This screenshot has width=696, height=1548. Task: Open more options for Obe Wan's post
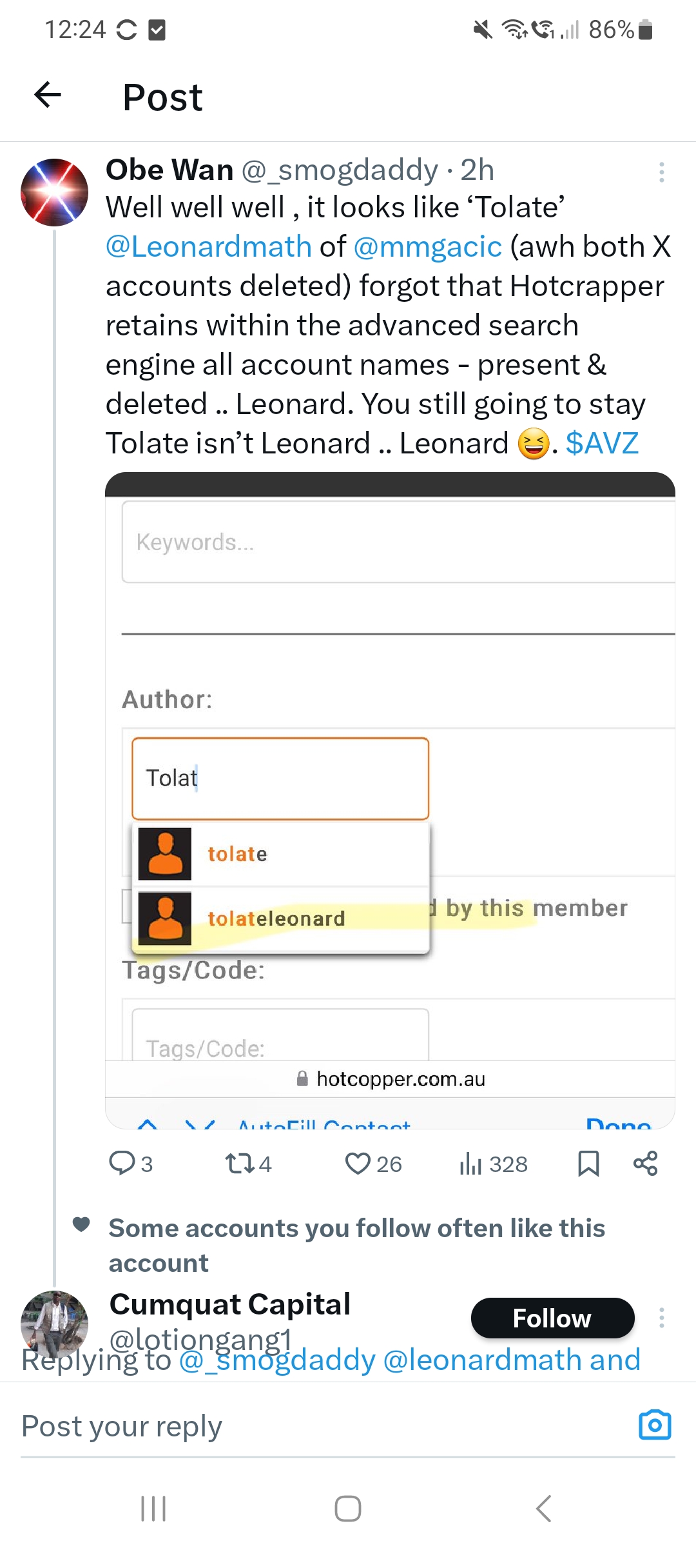click(661, 172)
